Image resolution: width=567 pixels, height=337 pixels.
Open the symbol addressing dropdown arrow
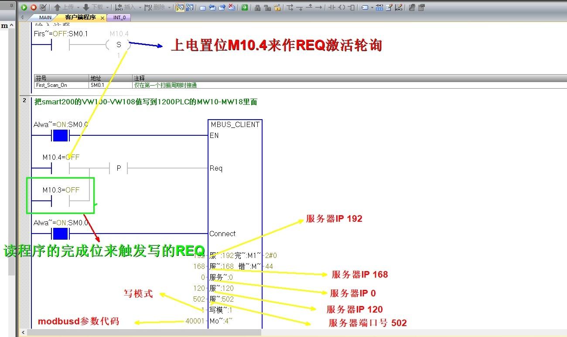pyautogui.click(x=372, y=7)
